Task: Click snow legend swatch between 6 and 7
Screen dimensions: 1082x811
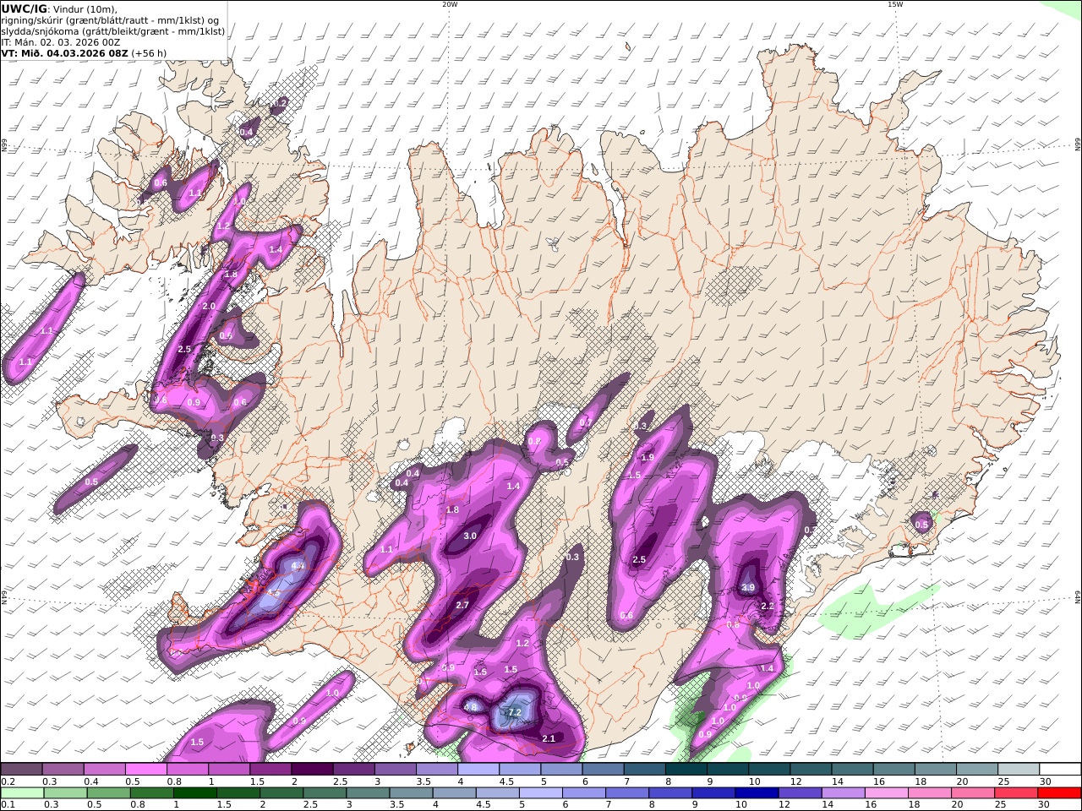Action: [x=603, y=769]
